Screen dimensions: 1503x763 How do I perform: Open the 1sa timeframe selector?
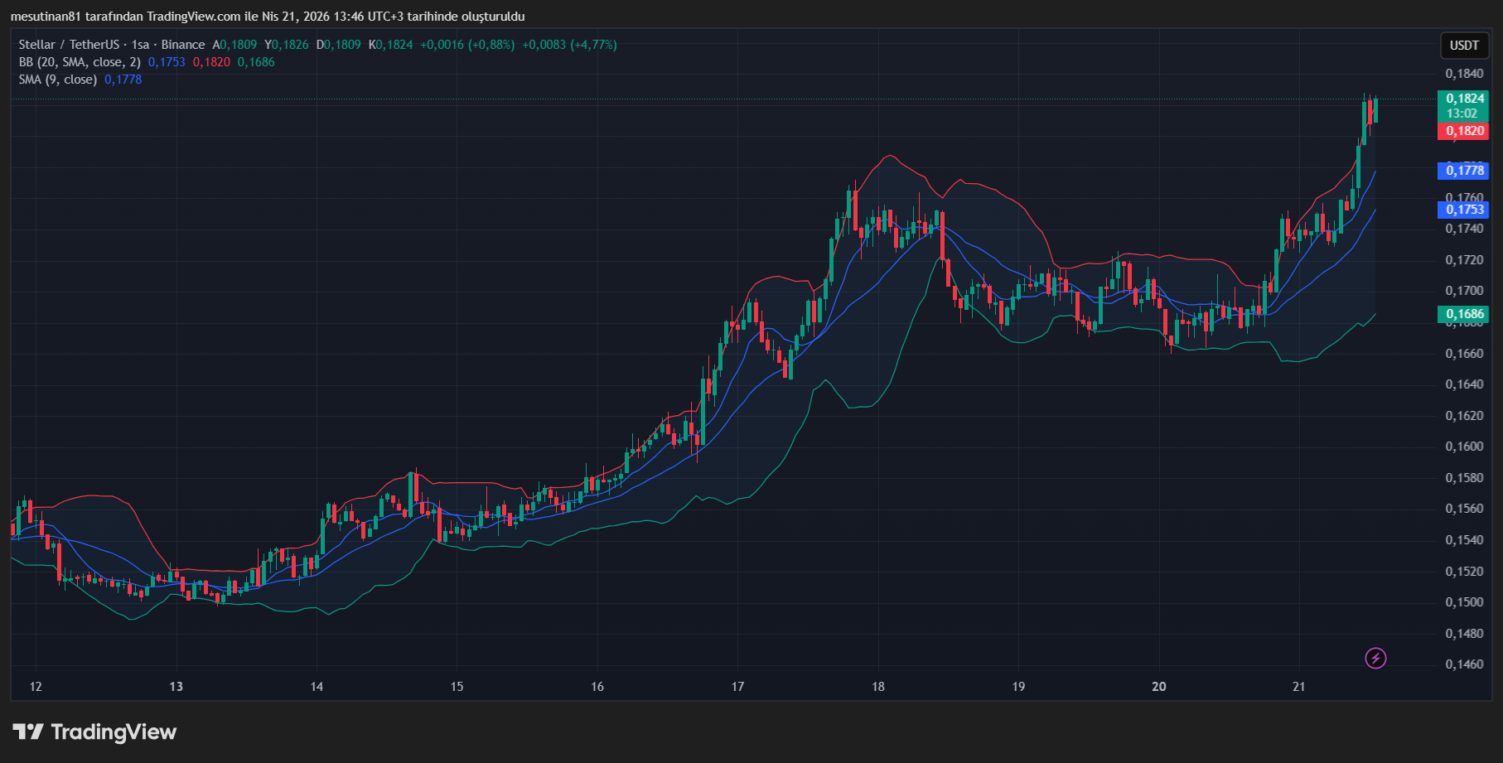[x=142, y=45]
